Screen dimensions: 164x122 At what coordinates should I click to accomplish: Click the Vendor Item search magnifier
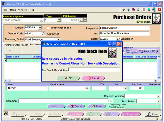(87, 88)
